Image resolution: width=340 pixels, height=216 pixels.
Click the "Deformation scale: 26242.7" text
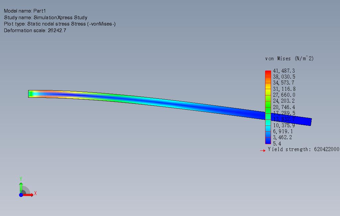[x=35, y=30]
